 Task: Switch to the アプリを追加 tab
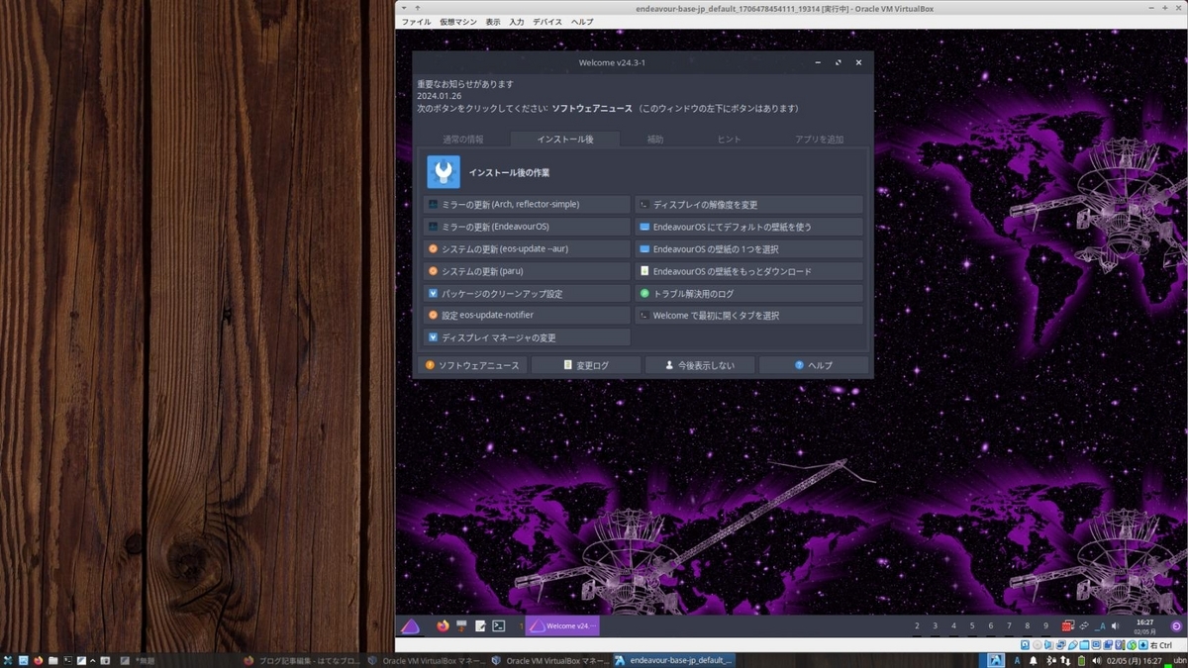pyautogui.click(x=820, y=140)
